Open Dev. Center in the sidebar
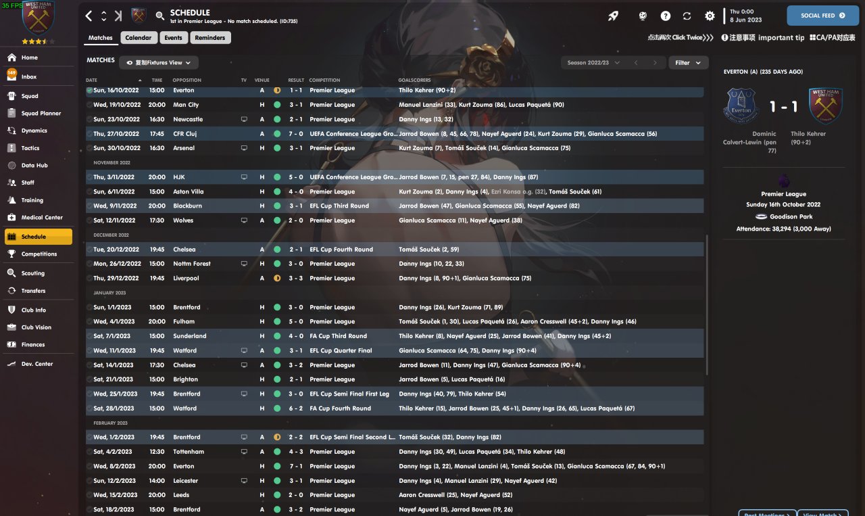This screenshot has height=516, width=865. [x=40, y=364]
